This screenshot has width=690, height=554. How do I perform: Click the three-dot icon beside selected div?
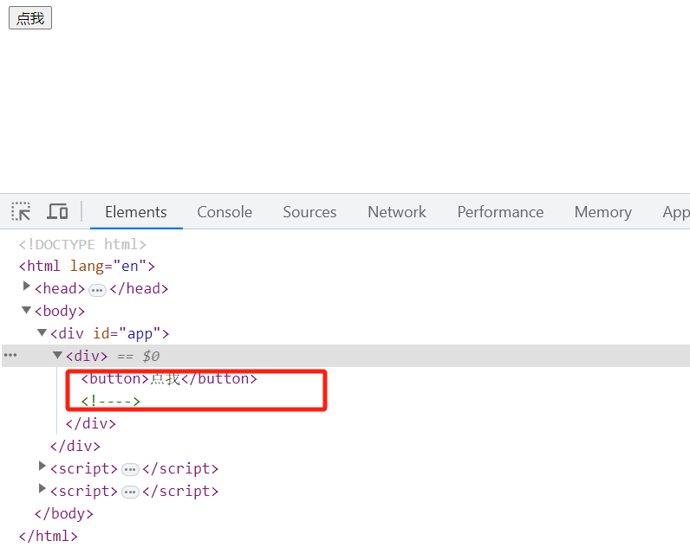pyautogui.click(x=10, y=356)
